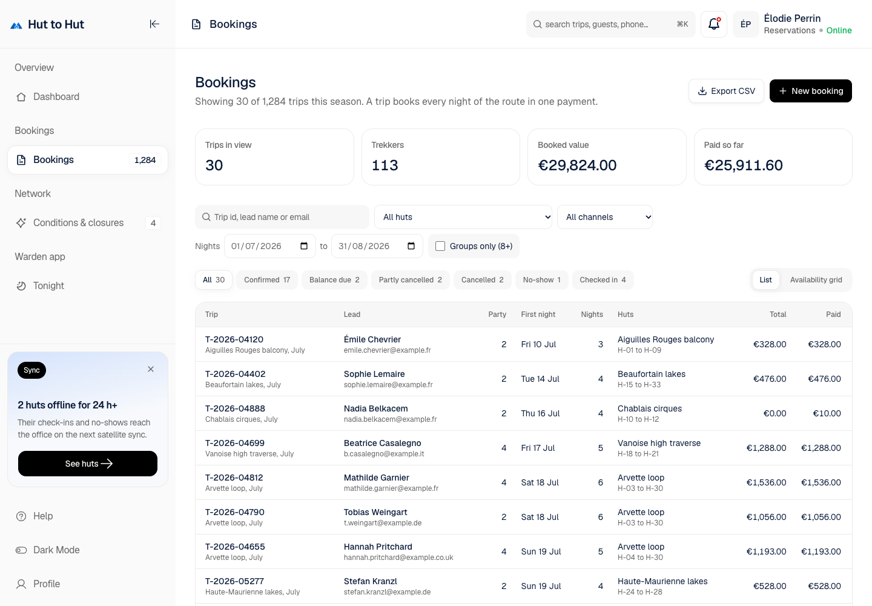The width and height of the screenshot is (872, 606).
Task: Dismiss the Sync offline huts card
Action: point(151,369)
